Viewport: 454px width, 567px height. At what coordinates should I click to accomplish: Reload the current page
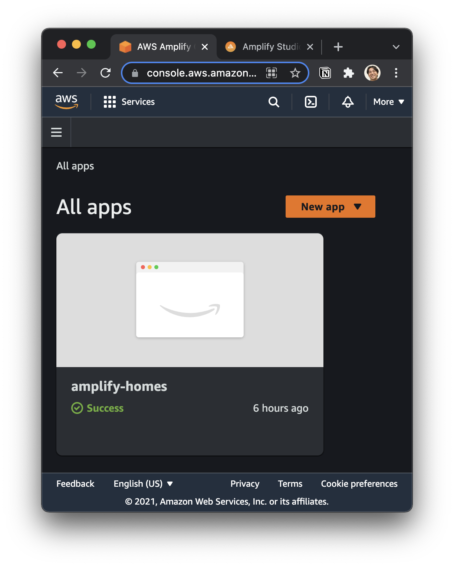pos(105,73)
